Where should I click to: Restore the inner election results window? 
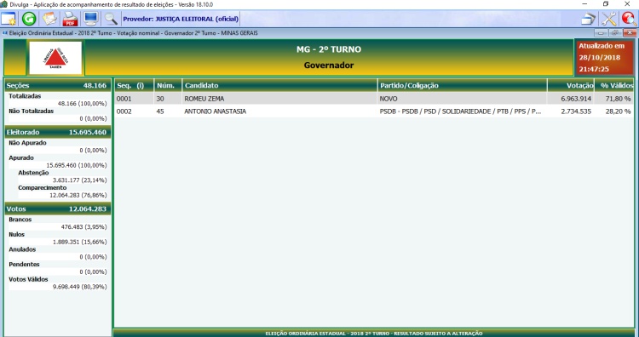[x=615, y=33]
